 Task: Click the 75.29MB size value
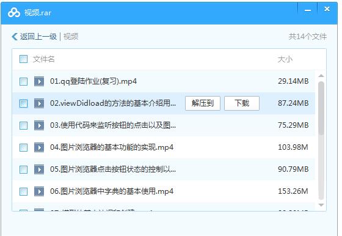pos(293,125)
